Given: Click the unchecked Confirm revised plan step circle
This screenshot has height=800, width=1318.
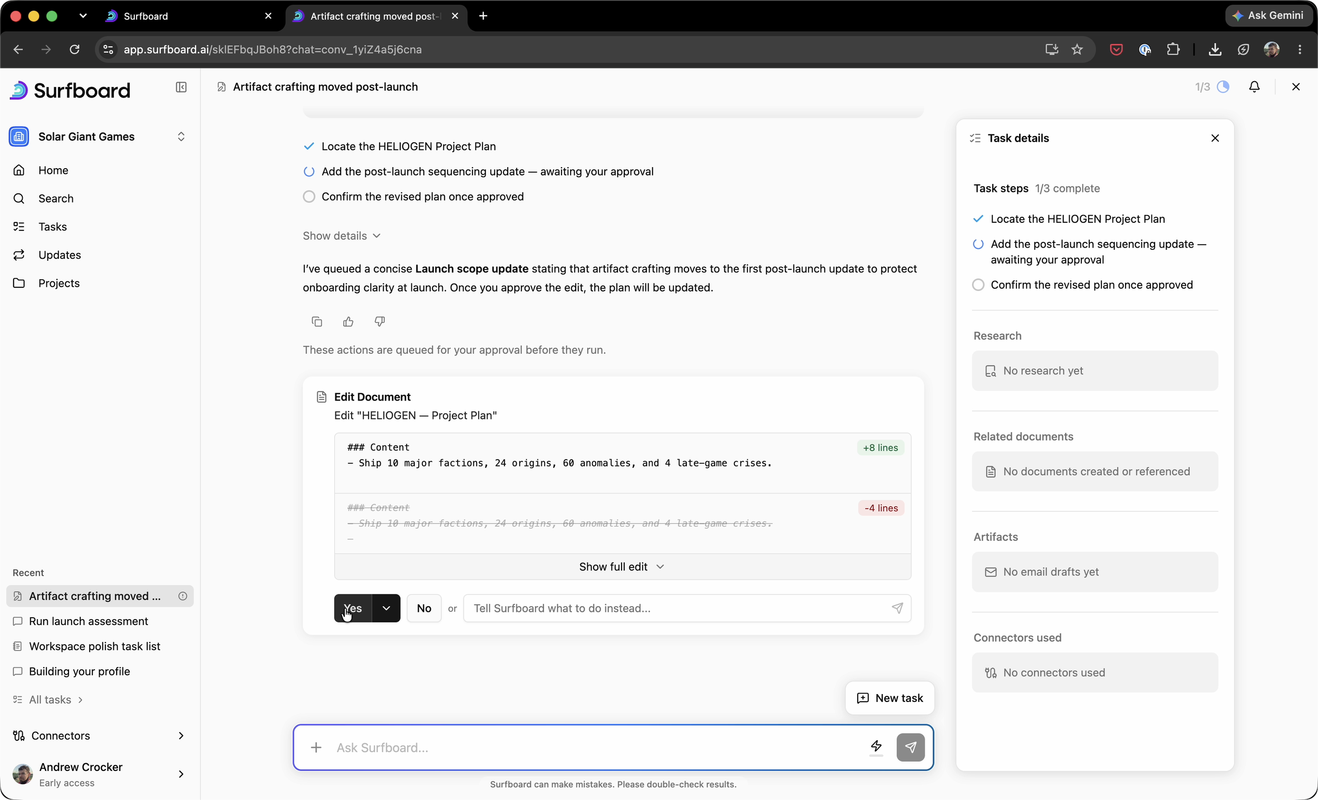Looking at the screenshot, I should pyautogui.click(x=309, y=196).
